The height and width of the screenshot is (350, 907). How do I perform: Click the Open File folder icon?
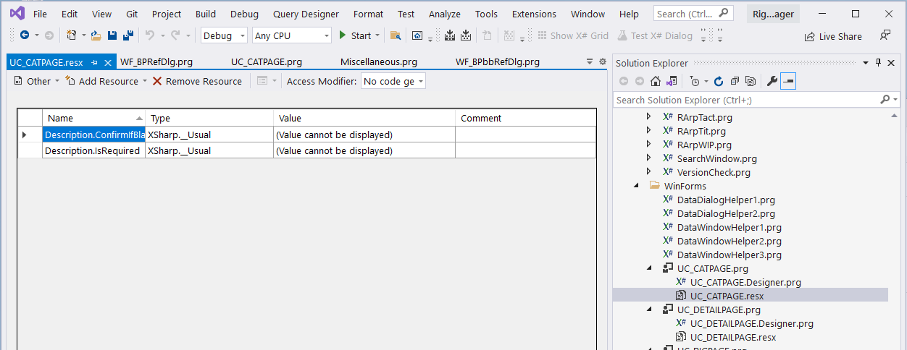click(96, 35)
